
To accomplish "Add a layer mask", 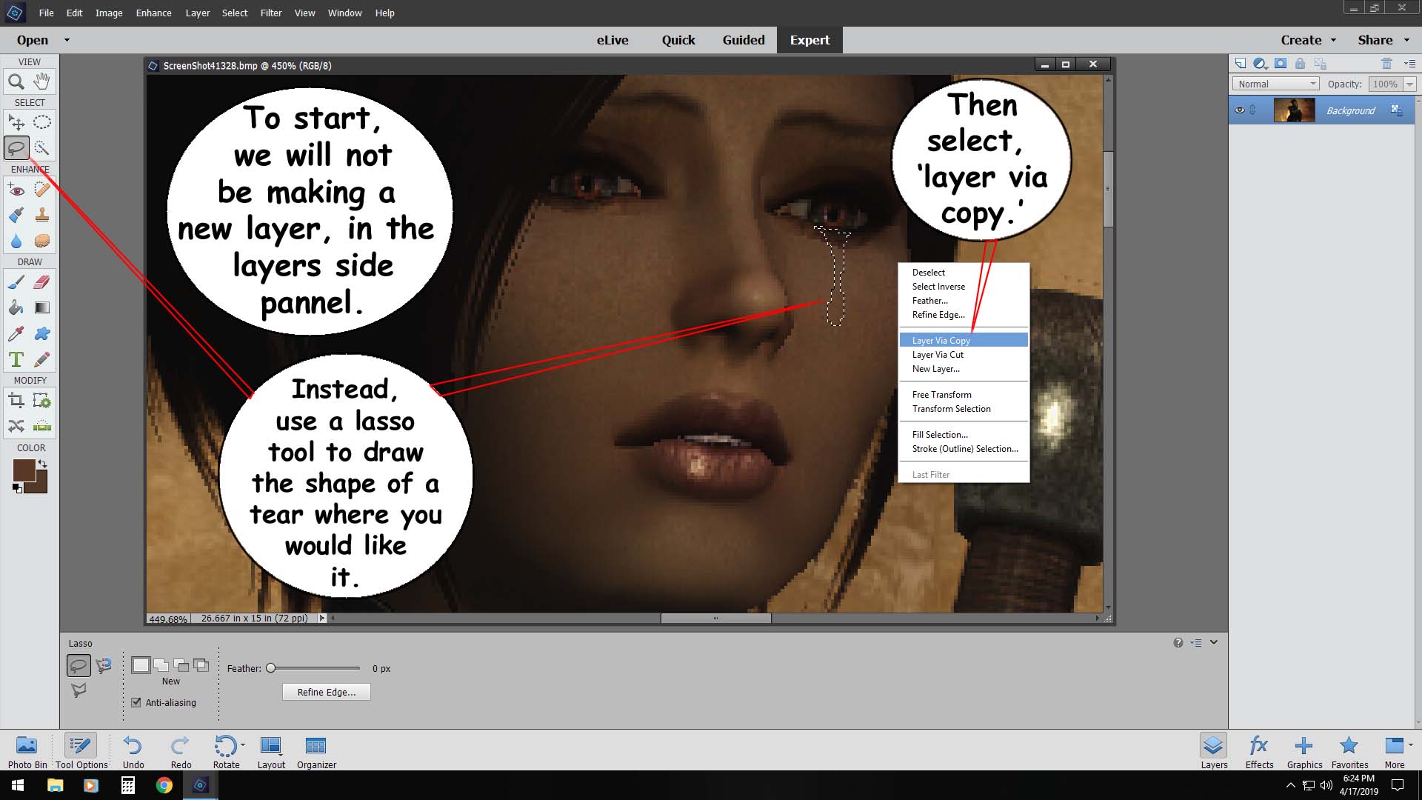I will pos(1280,64).
